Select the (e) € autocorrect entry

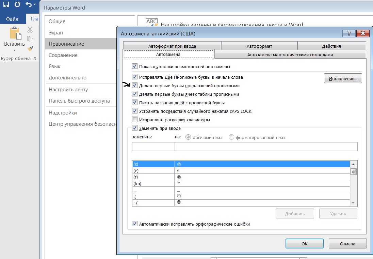pos(241,171)
